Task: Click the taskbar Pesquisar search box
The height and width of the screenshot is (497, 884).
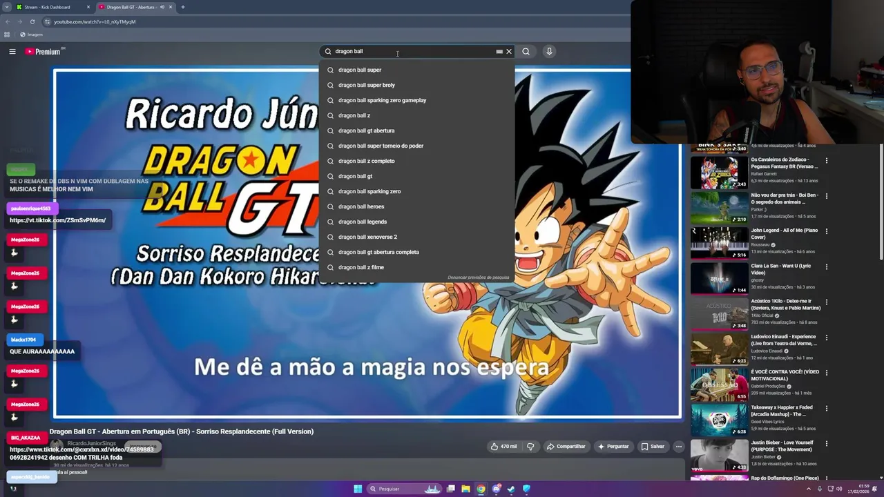Action: (x=405, y=489)
